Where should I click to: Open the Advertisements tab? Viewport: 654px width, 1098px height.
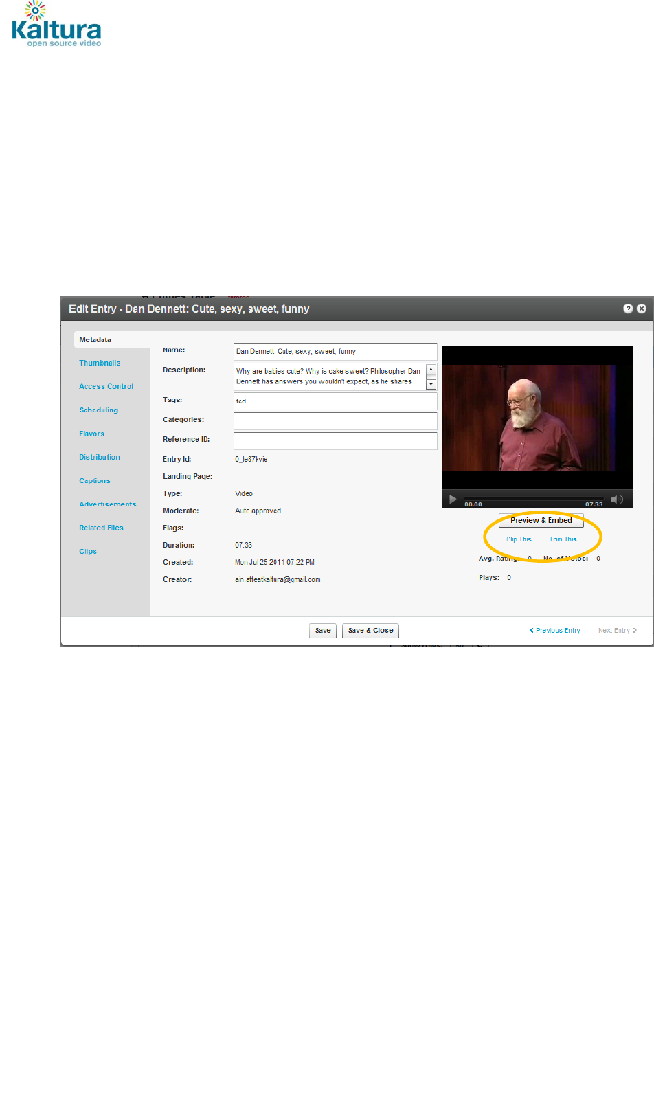108,504
